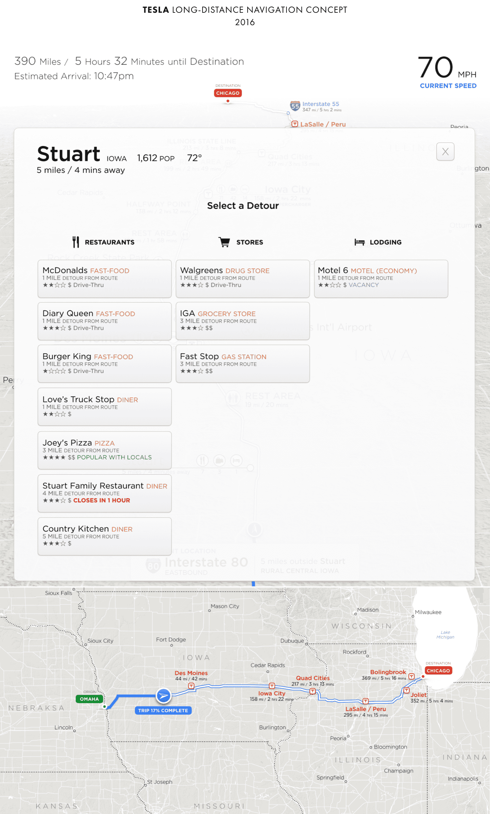Click the Interstate 55 label text

pyautogui.click(x=320, y=104)
